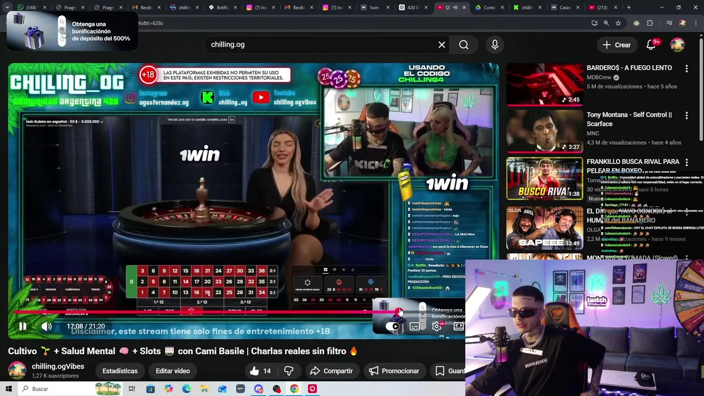Screen dimensions: 704x396
Task: Open options menu for Tony Montana video
Action: pos(686,116)
